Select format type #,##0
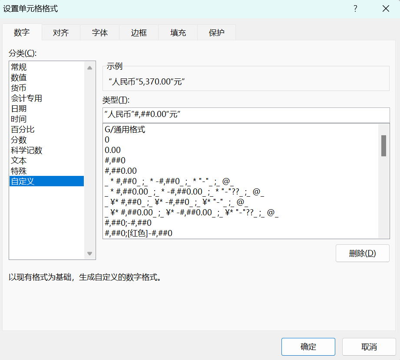The height and width of the screenshot is (360, 400). pos(241,160)
